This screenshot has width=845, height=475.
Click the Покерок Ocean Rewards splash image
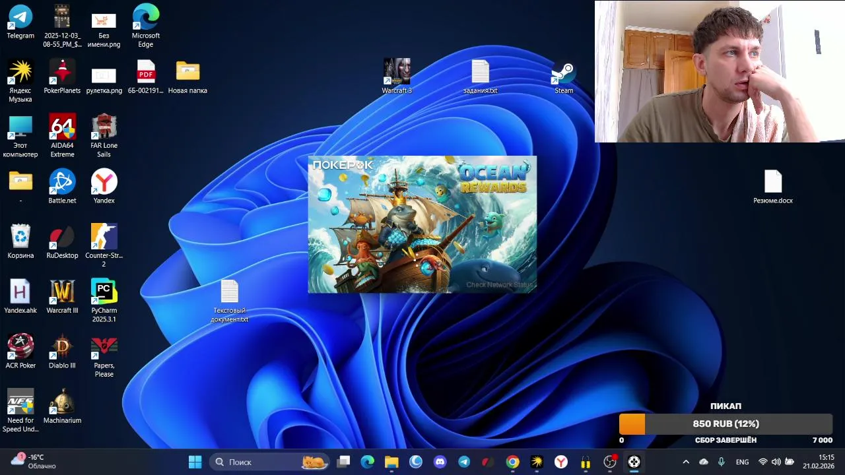[422, 224]
